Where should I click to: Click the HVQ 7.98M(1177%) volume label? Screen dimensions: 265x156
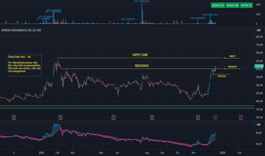coord(210,15)
